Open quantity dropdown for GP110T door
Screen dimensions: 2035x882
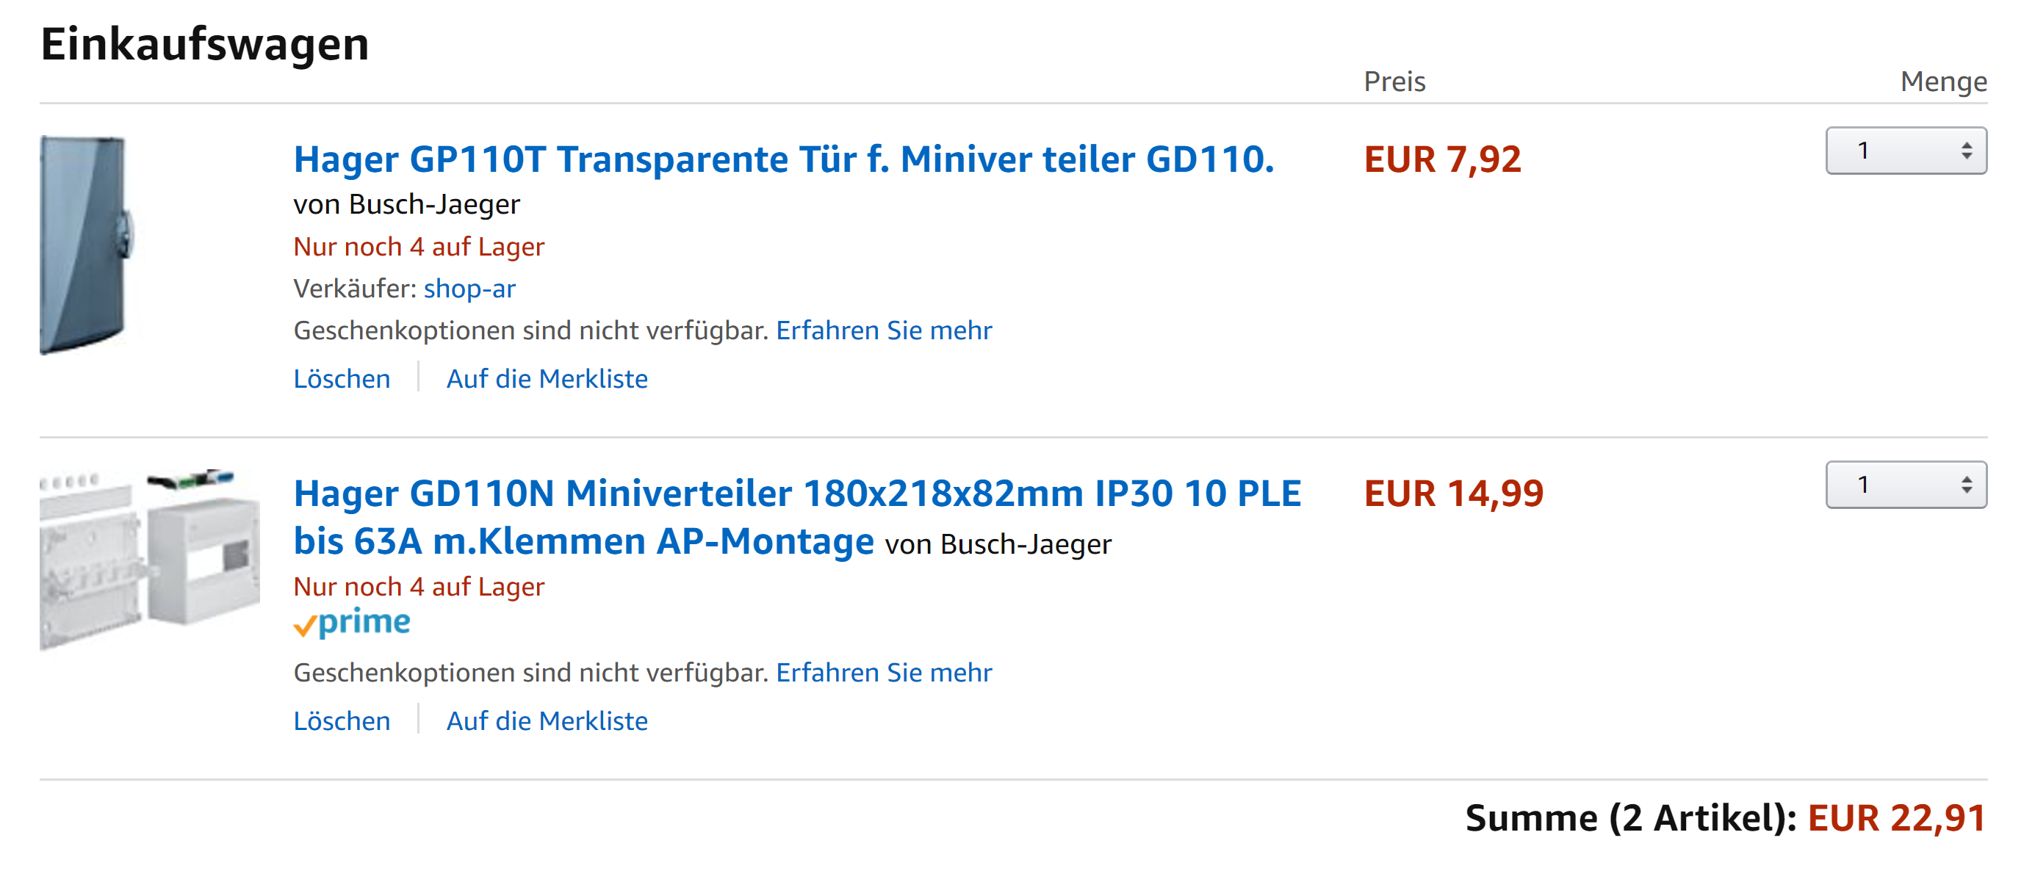pos(1905,151)
